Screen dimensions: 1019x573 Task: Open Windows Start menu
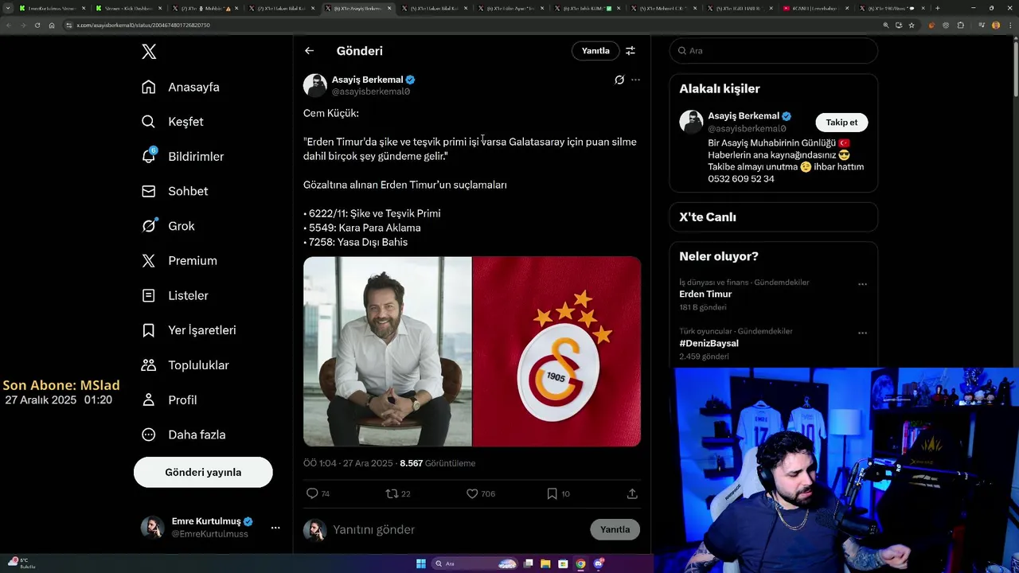click(x=421, y=563)
